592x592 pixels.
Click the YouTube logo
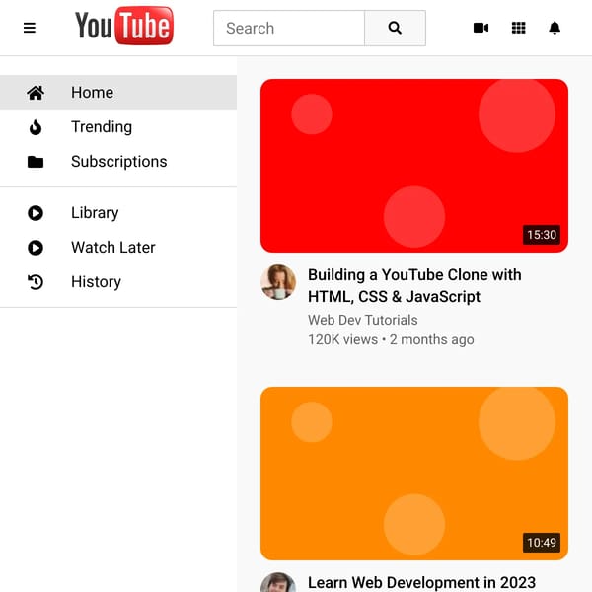124,26
